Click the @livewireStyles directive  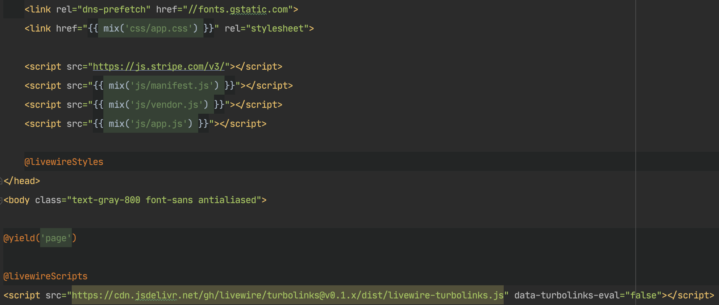point(64,162)
